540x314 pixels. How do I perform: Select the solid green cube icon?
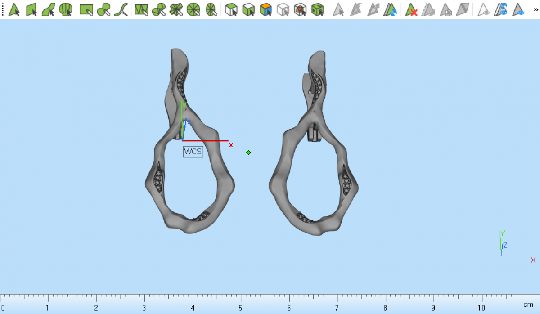coord(318,9)
